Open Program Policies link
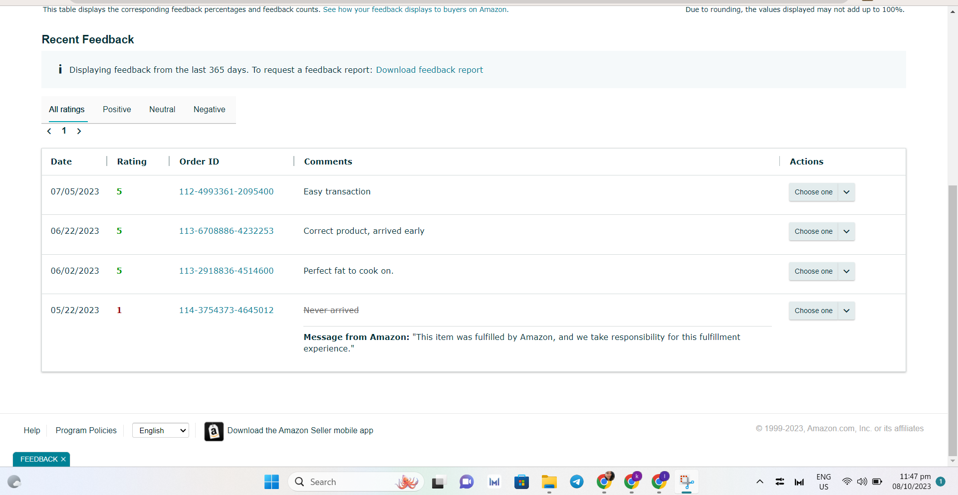 [x=86, y=430]
